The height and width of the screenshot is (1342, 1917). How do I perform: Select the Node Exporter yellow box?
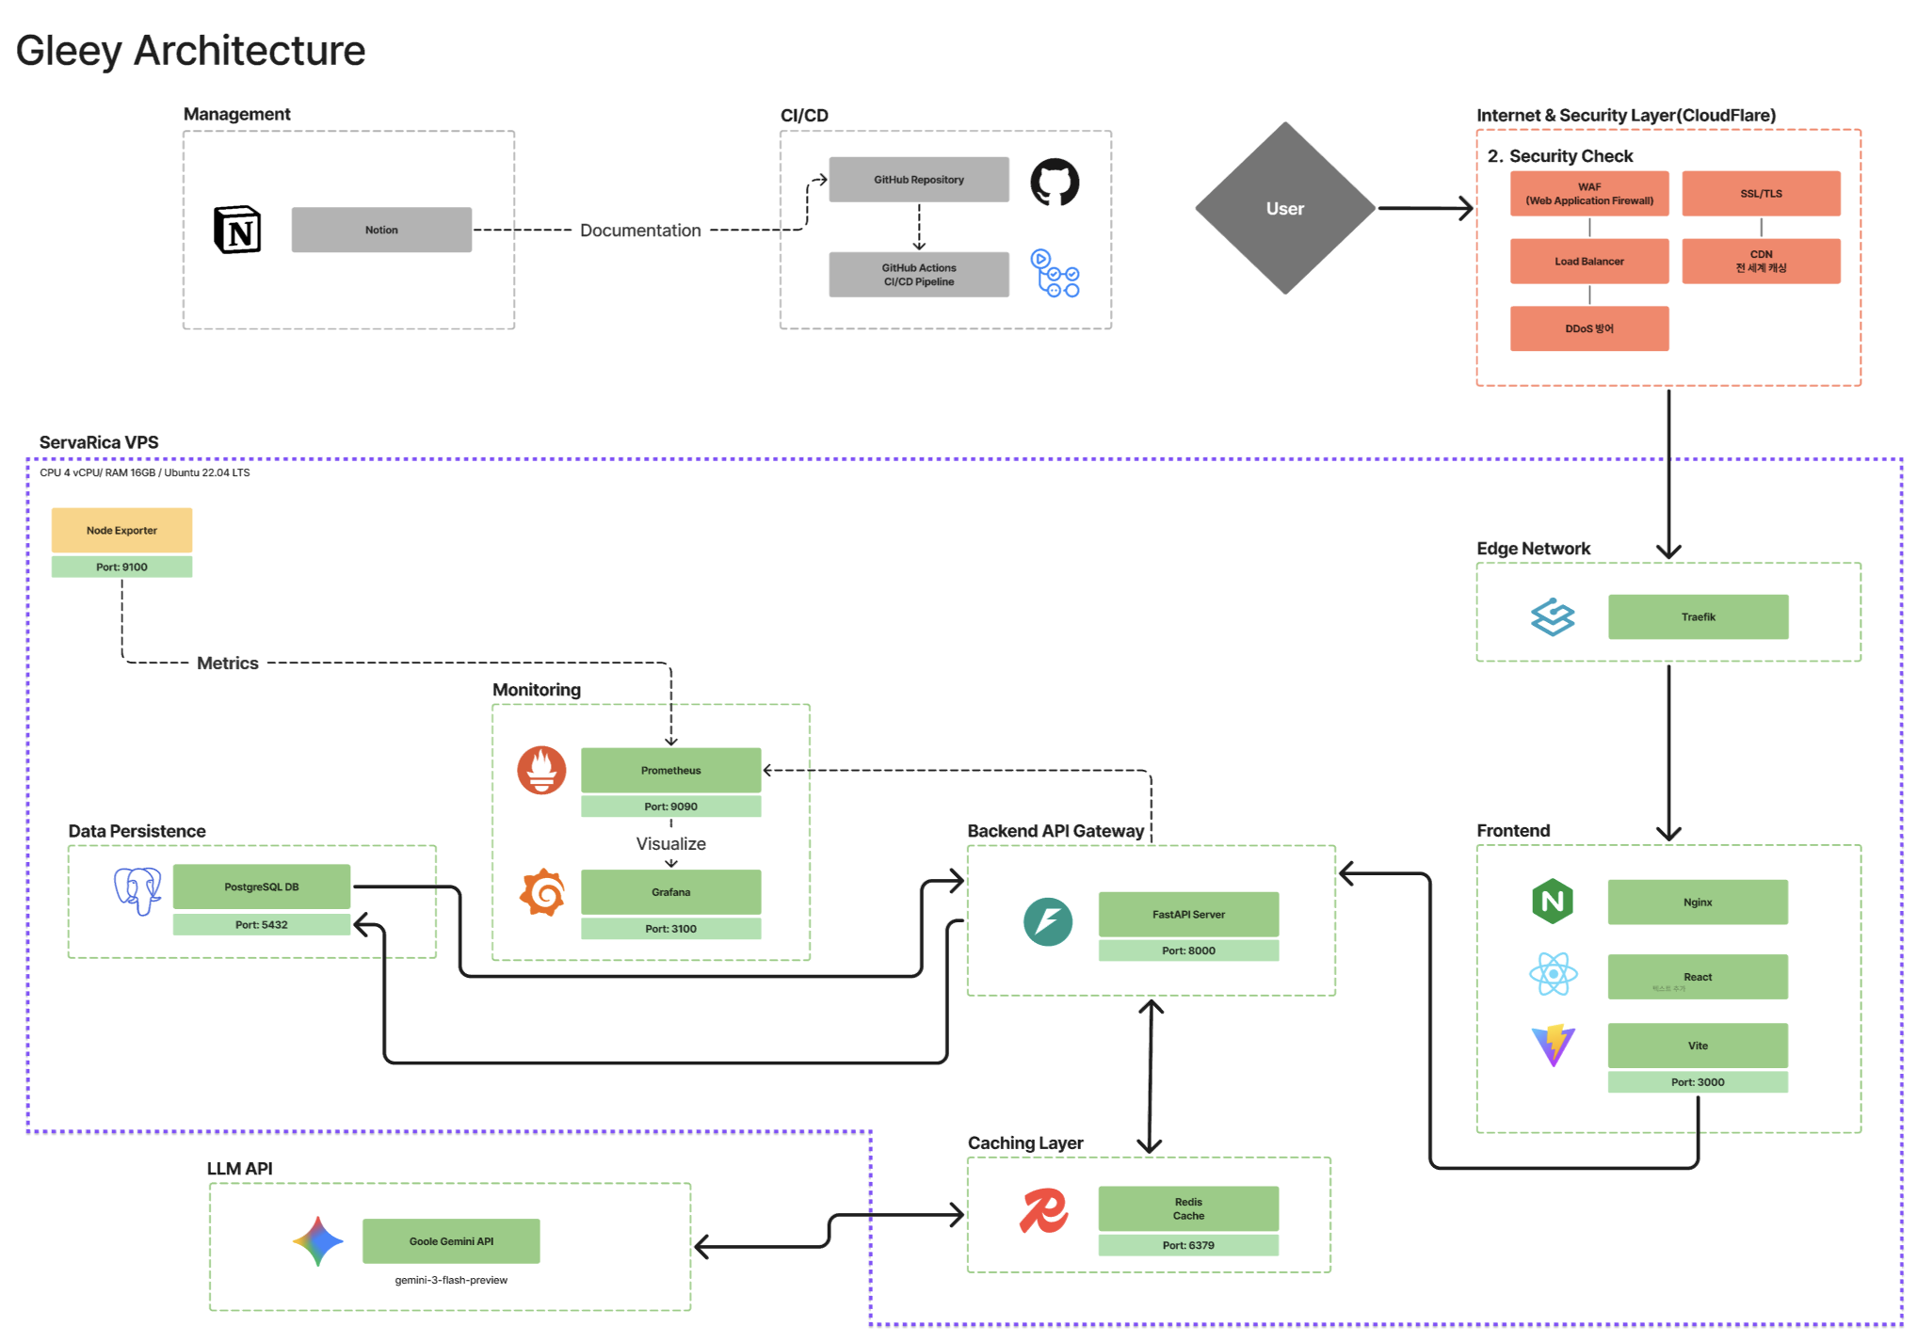coord(121,530)
